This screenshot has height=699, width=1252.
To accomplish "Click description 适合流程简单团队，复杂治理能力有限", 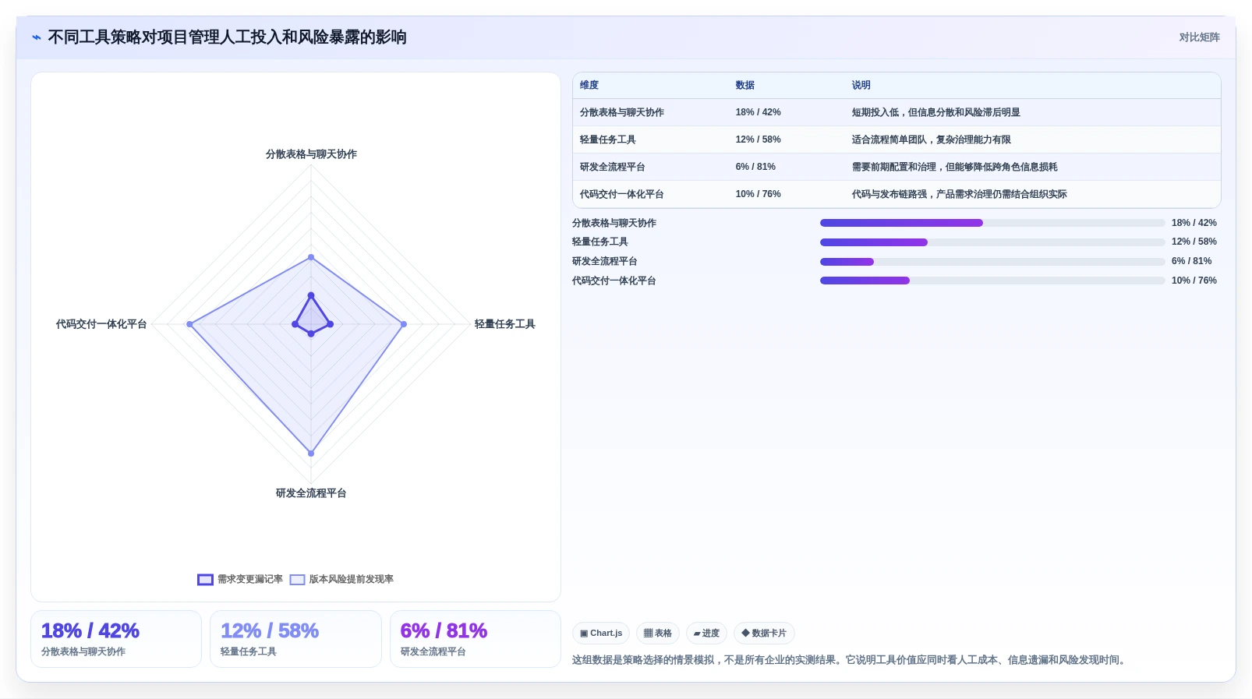I will click(931, 139).
